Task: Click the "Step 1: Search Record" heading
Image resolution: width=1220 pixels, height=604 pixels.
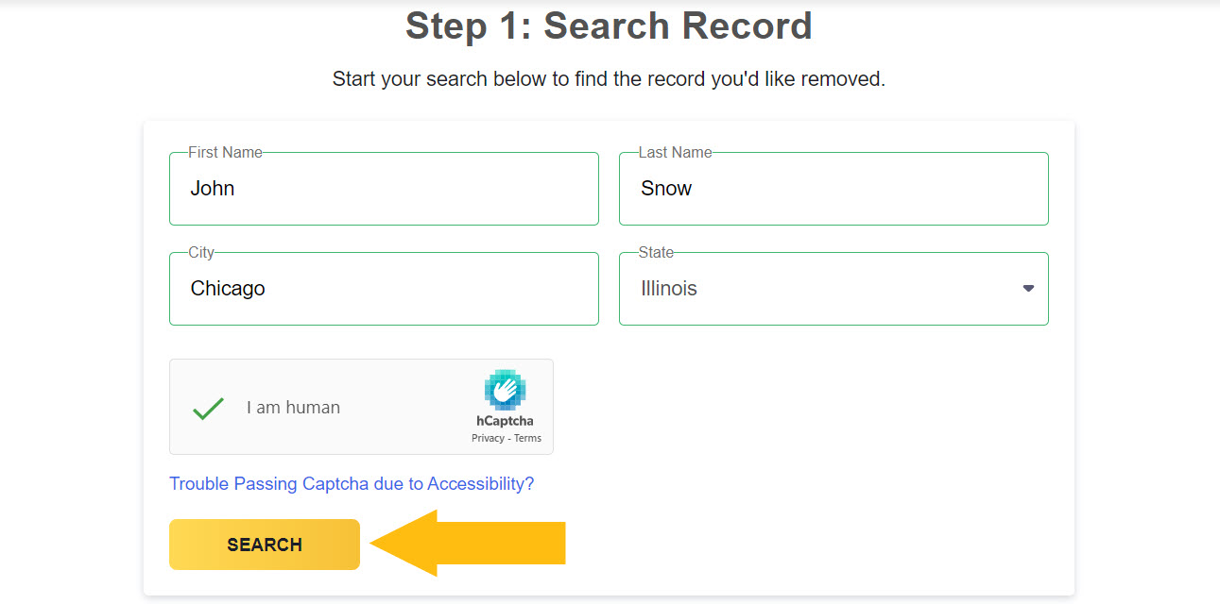Action: pyautogui.click(x=609, y=26)
